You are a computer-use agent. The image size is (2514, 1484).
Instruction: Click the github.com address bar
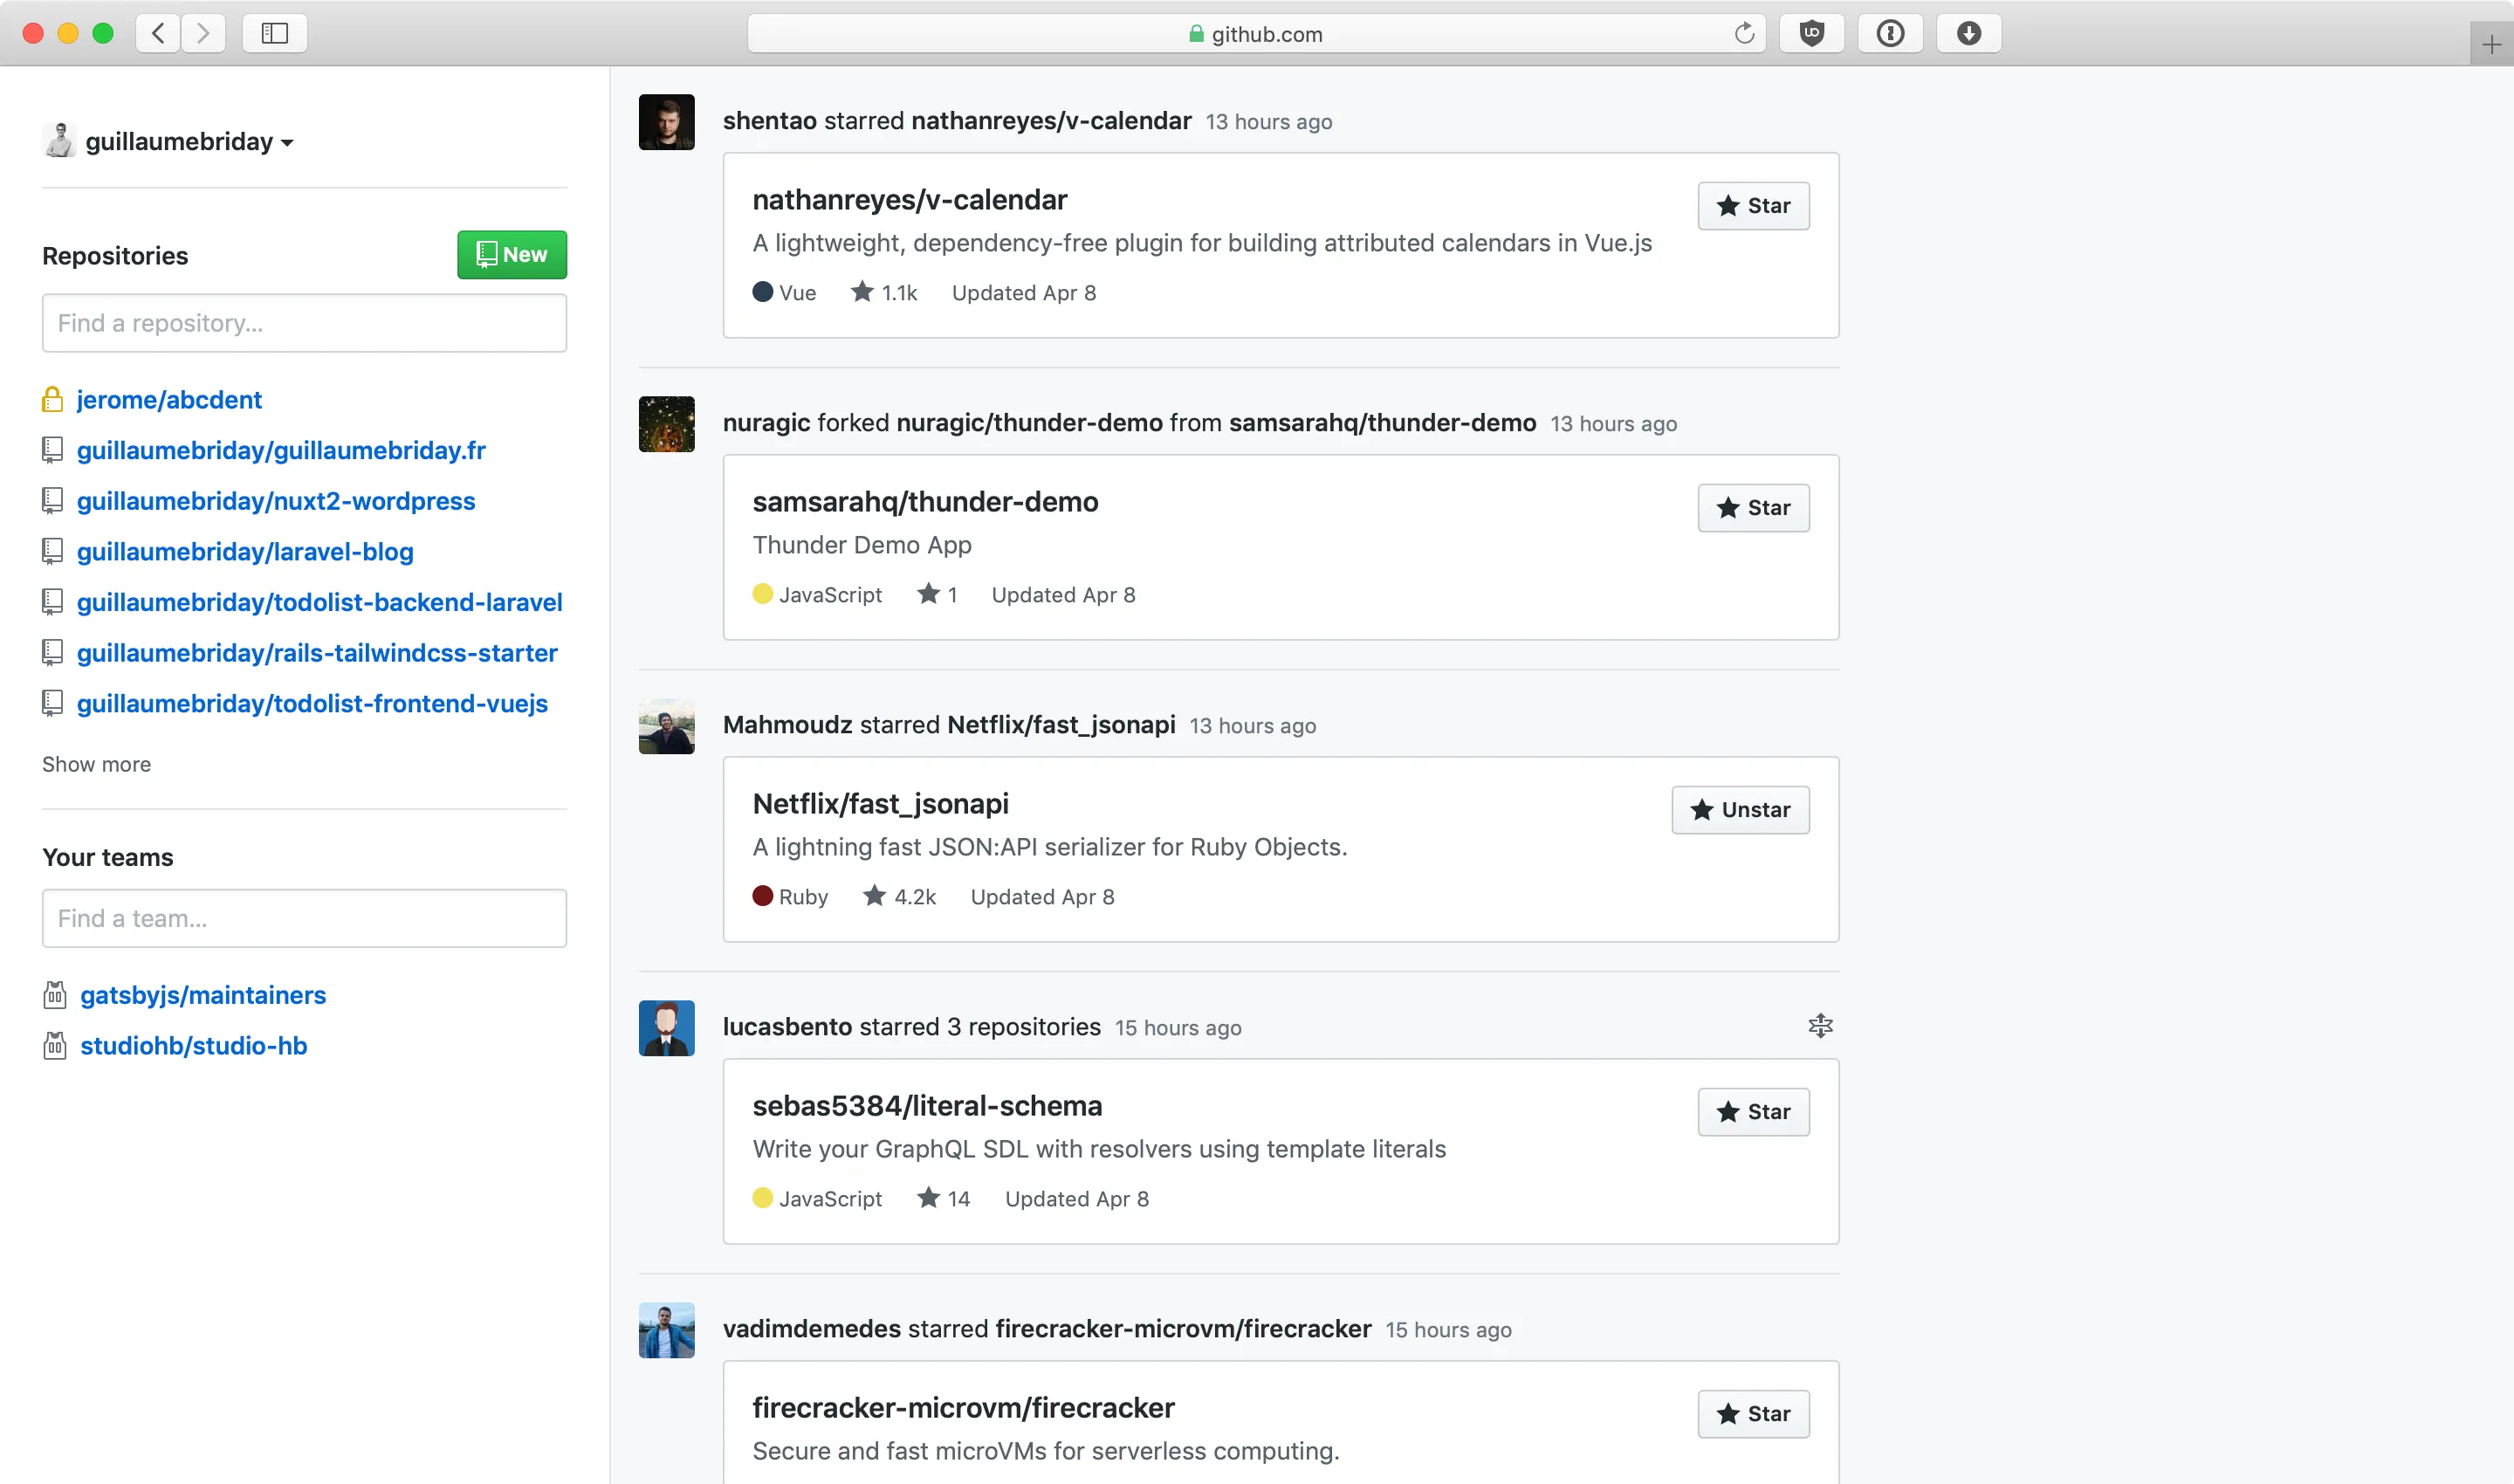1256,33
